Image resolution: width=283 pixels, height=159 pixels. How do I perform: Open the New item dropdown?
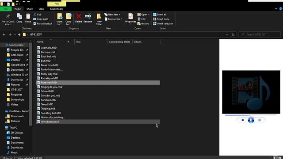click(112, 15)
